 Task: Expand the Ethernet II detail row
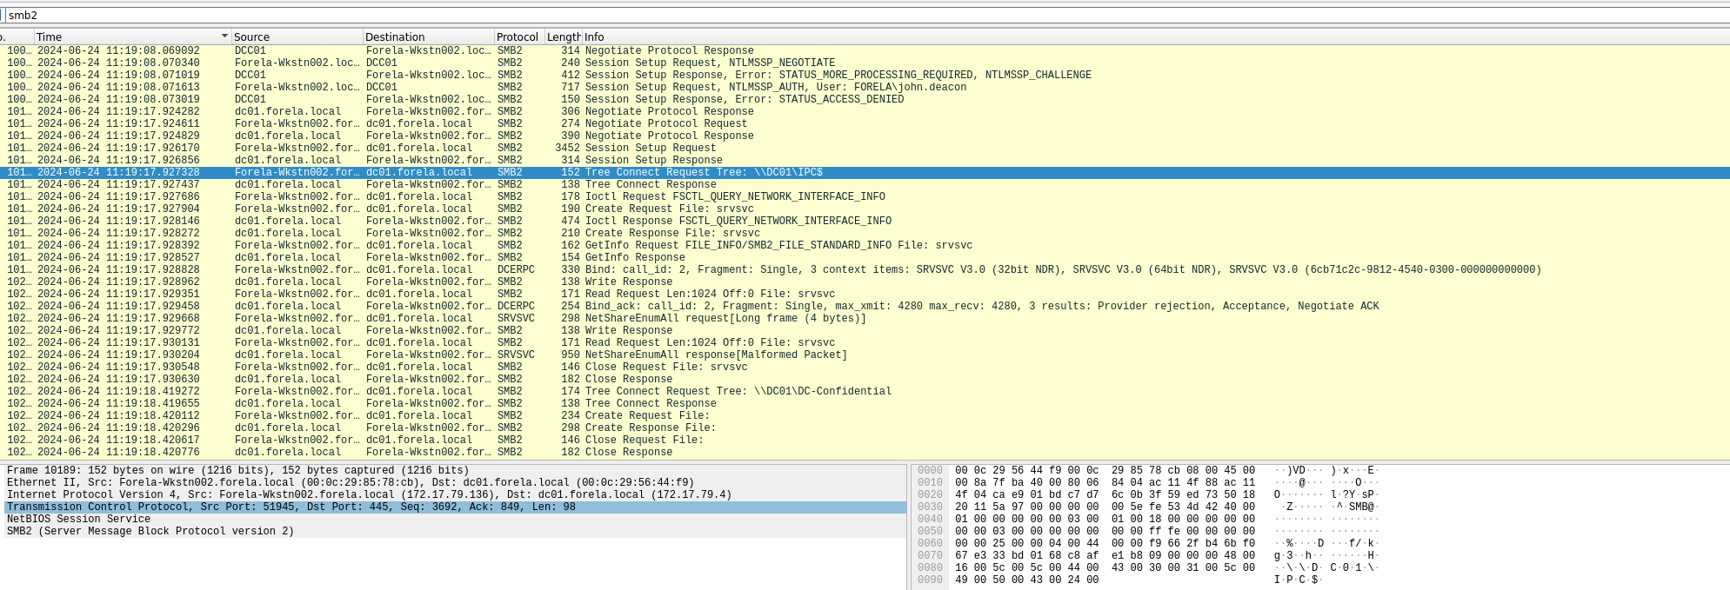454,482
